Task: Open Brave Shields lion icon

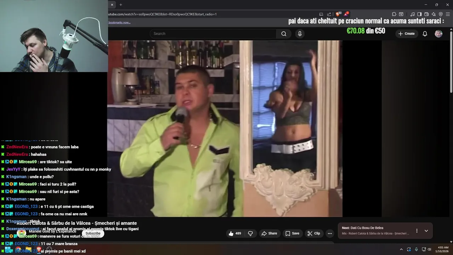Action: coord(339,14)
